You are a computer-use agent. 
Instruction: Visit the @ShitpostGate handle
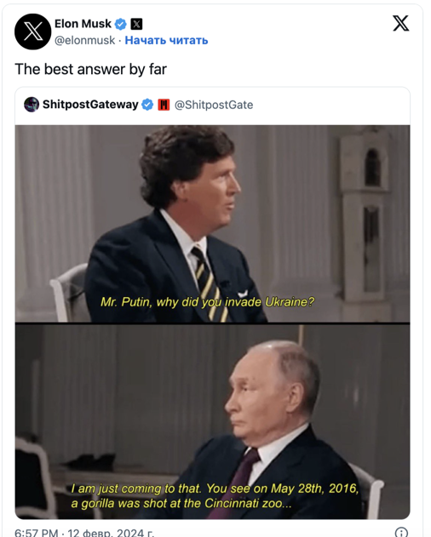click(x=214, y=105)
